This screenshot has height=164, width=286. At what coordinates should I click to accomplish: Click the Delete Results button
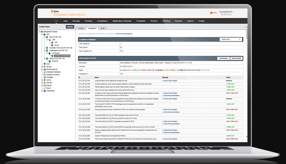236,58
